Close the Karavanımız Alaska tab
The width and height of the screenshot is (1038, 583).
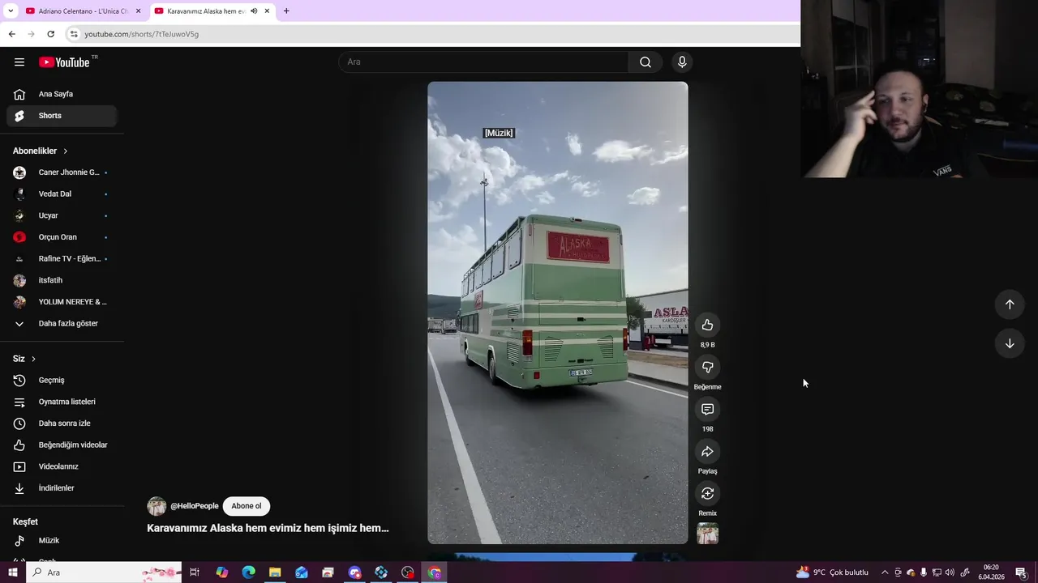point(267,11)
